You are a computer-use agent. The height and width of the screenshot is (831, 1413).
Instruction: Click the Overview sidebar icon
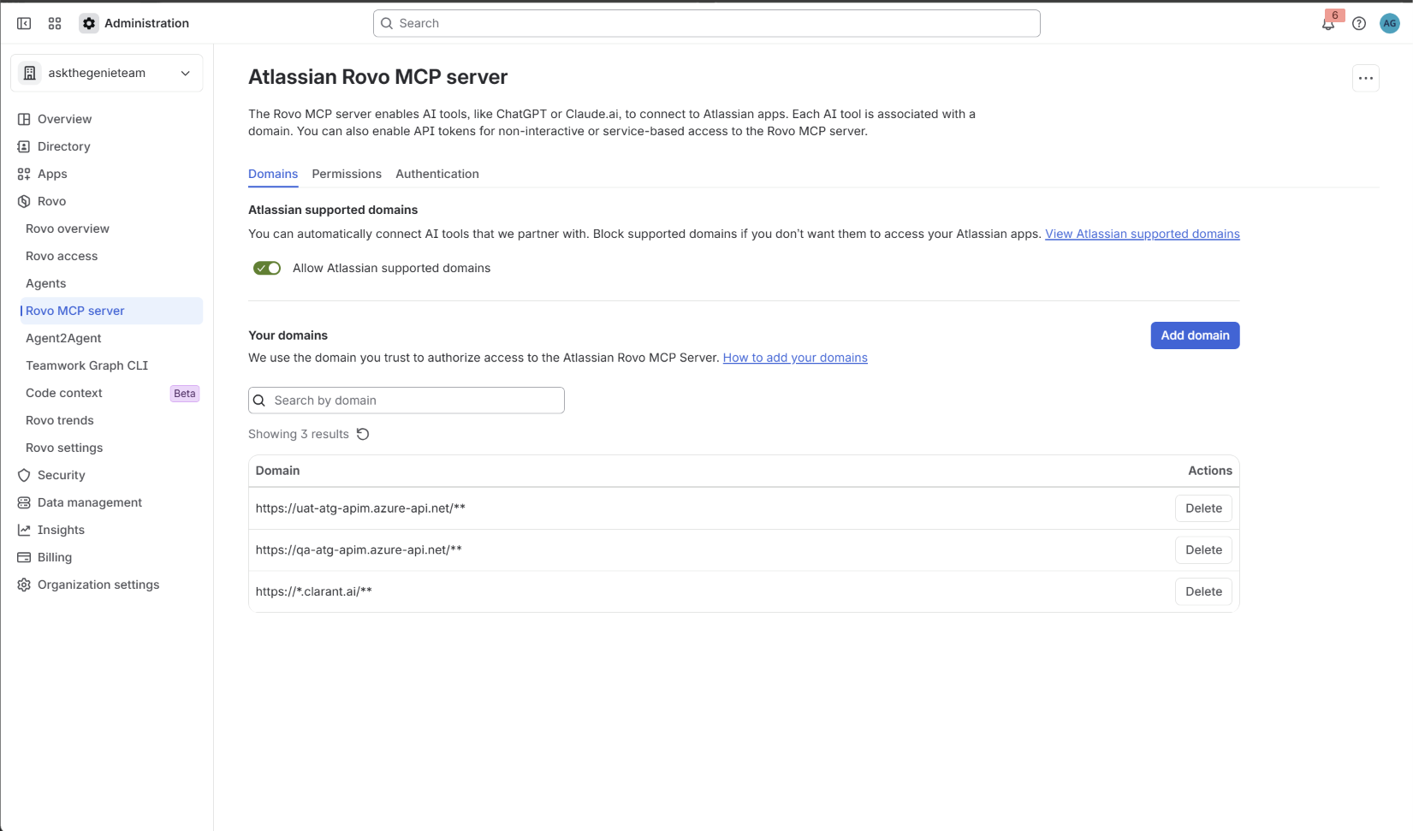click(24, 119)
